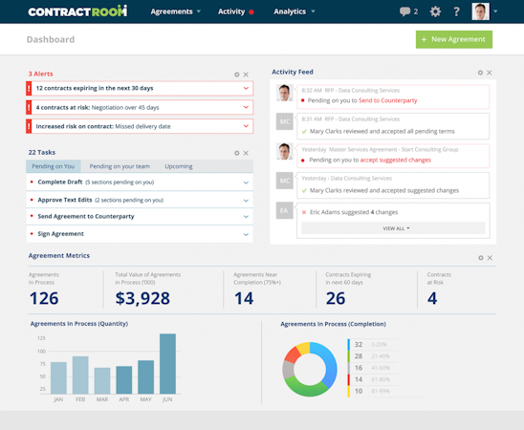Screen dimensions: 524x430
Task: Open the Alerts panel gear settings
Action: coord(236,75)
